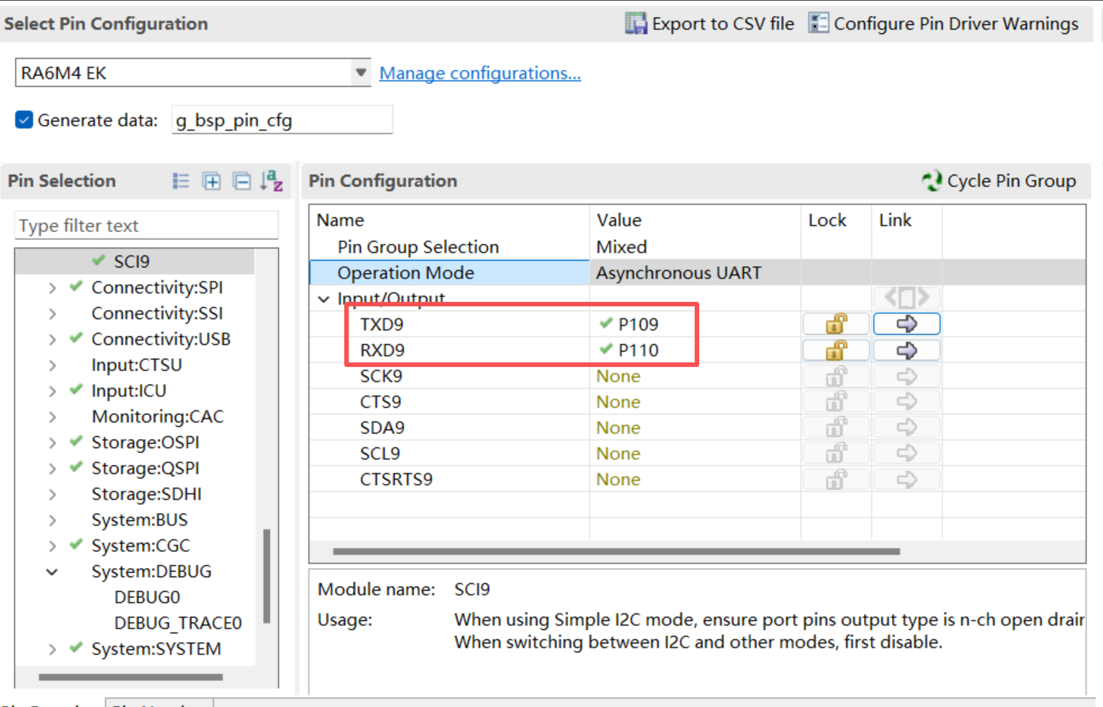This screenshot has width=1103, height=707.
Task: Click the Asynchronous UART value
Action: click(679, 273)
